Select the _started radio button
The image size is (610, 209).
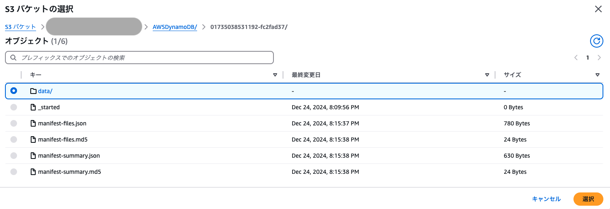(x=14, y=107)
